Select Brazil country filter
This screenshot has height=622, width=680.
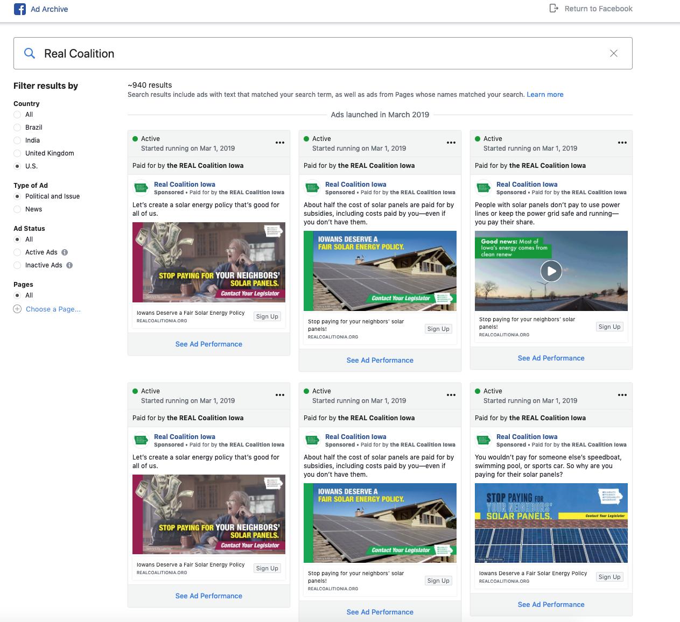point(17,128)
